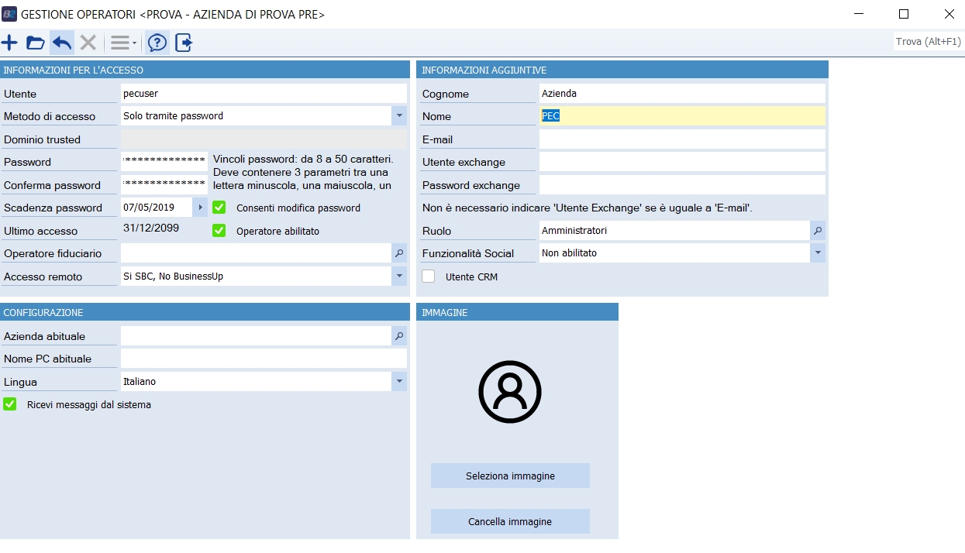965x553 pixels.
Task: Click into the E-mail input field
Action: [x=682, y=139]
